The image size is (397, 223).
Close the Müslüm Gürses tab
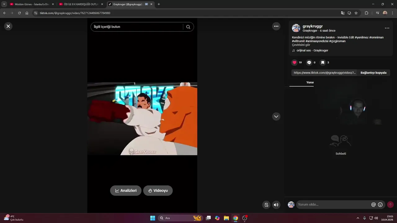tap(53, 4)
